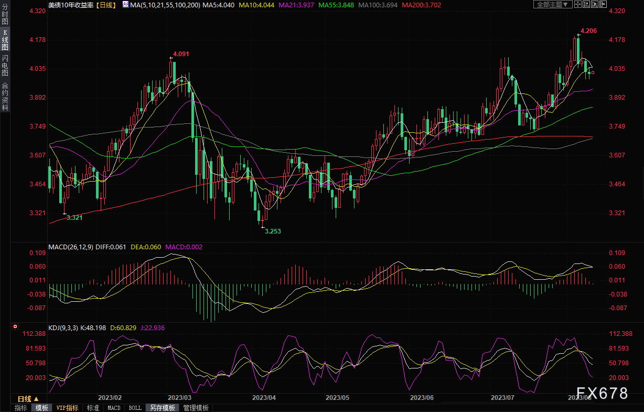Viewport: 644px width, 412px height.
Task: Click the MA indicator chart icon
Action: click(x=125, y=4)
